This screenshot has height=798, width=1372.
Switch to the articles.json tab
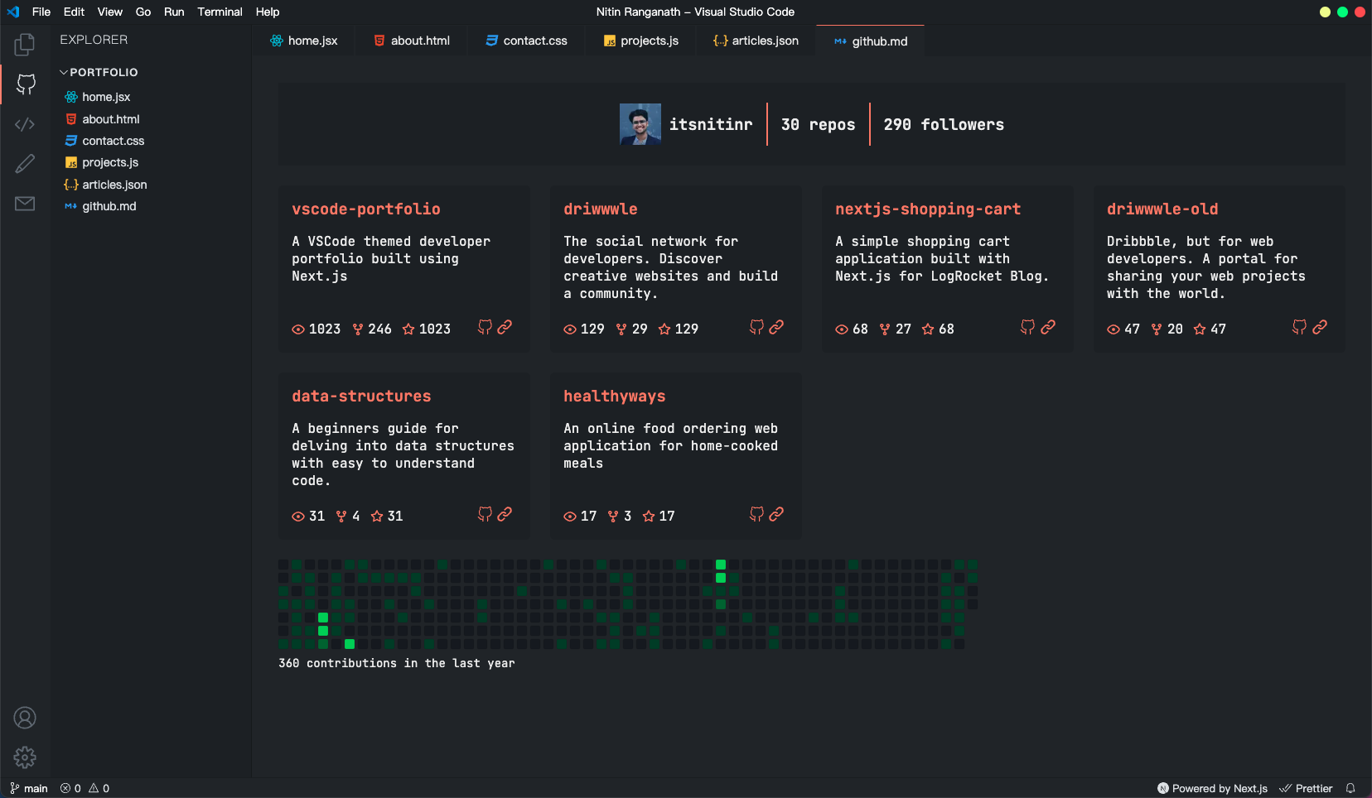[x=756, y=41]
